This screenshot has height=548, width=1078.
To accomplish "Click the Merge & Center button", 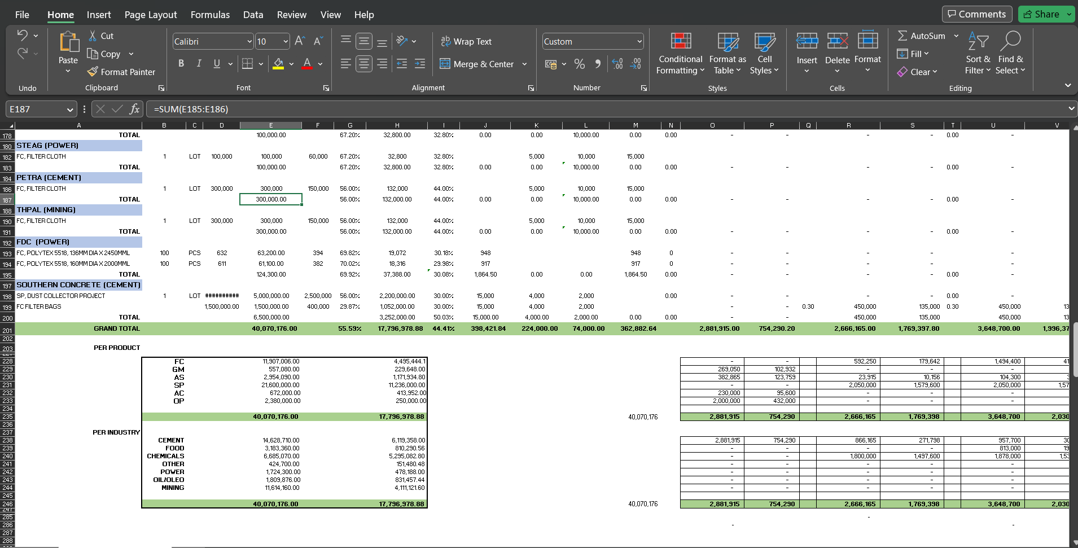I will tap(477, 64).
